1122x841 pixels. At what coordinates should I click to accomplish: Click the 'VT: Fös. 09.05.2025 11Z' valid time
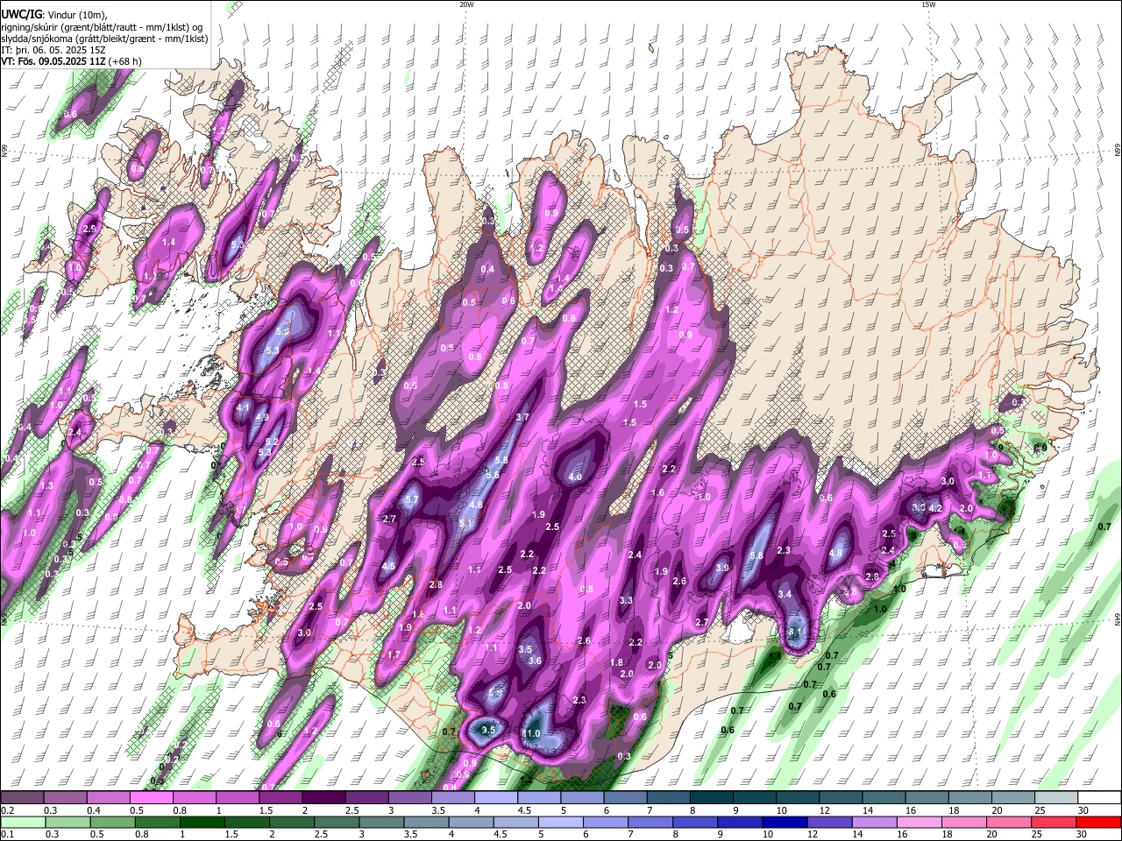click(x=52, y=61)
